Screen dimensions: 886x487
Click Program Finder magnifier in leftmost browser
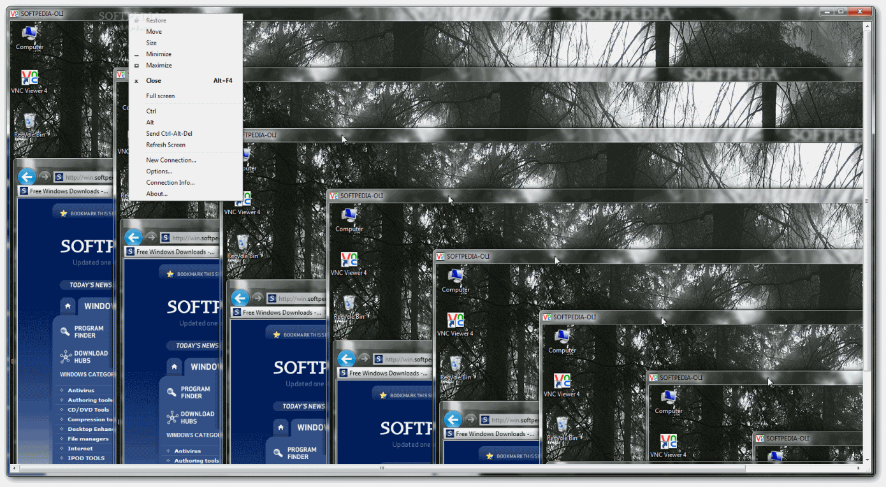tap(65, 331)
